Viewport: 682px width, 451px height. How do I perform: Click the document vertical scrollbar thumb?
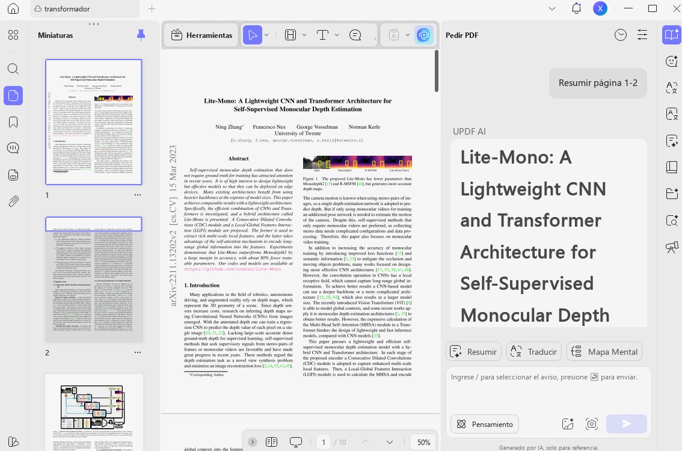click(436, 71)
